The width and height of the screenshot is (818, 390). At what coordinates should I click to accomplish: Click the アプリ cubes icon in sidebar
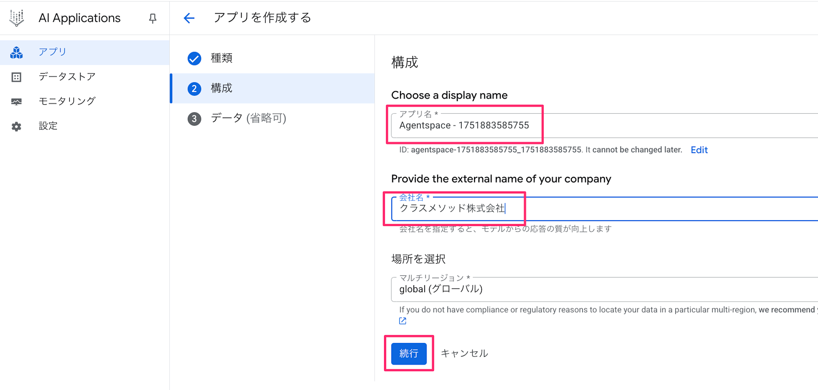click(16, 52)
